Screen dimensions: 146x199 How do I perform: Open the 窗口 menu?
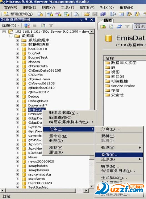click(x=87, y=8)
